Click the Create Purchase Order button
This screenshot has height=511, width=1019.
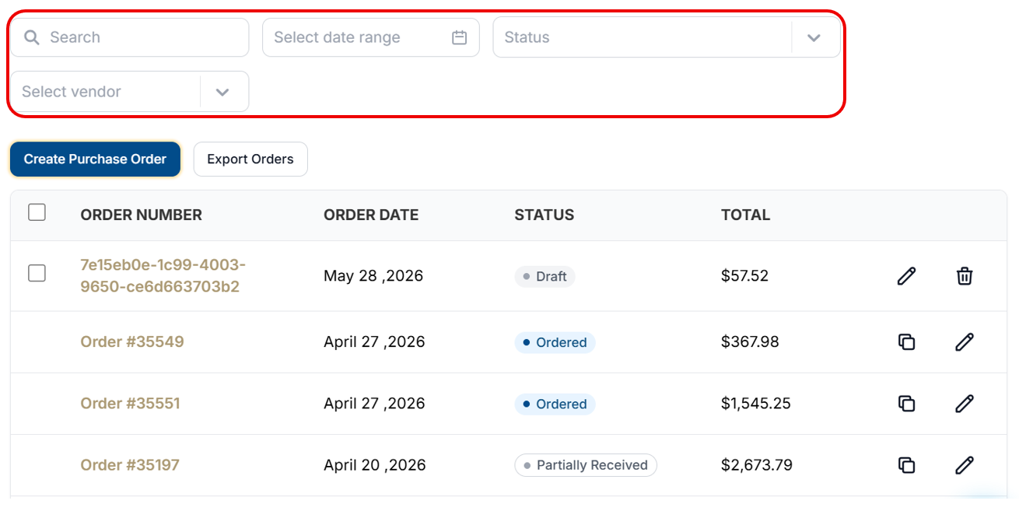click(x=95, y=159)
